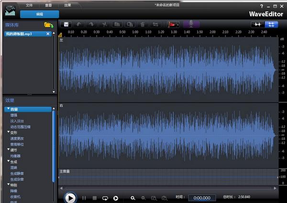Image resolution: width=287 pixels, height=203 pixels.
Task: Click the Cut scissors icon
Action: tap(104, 24)
